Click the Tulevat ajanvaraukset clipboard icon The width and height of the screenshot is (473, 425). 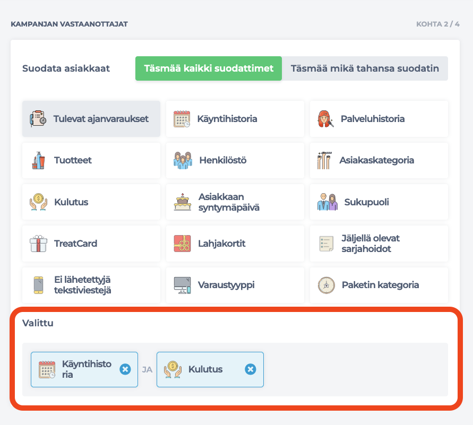pyautogui.click(x=38, y=118)
